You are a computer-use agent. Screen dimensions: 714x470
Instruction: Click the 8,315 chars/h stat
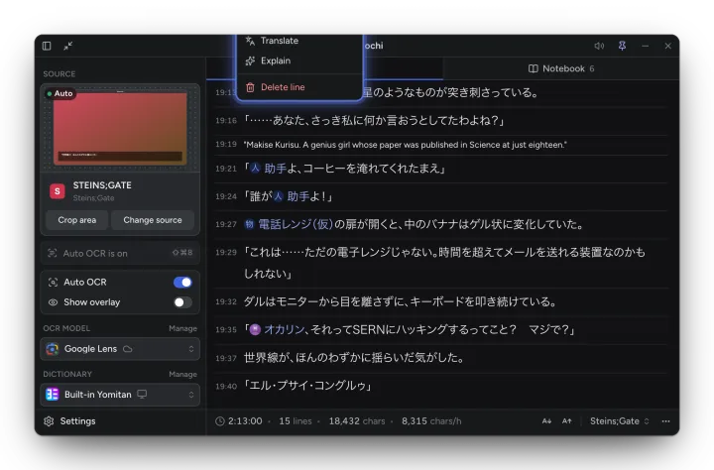point(431,421)
